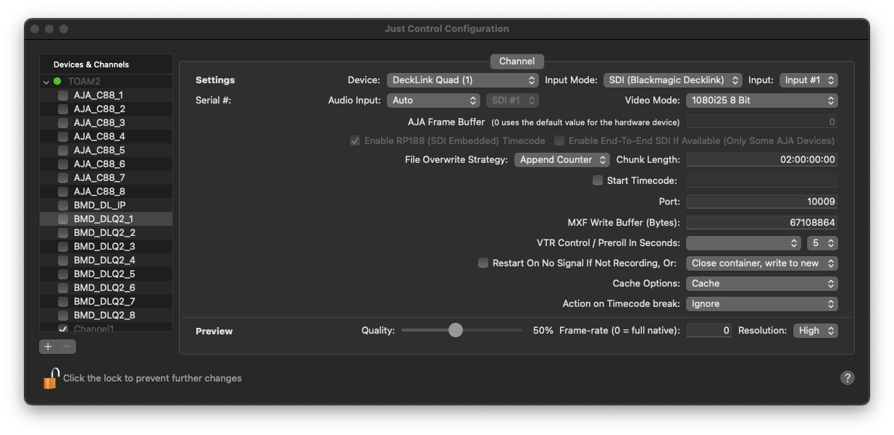
Task: Open the VTR Control dropdown
Action: tap(743, 243)
